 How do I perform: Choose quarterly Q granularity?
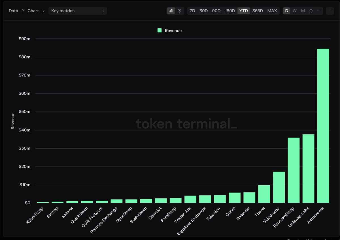tap(311, 11)
